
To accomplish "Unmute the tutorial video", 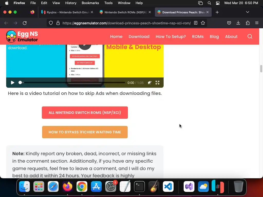I will click(x=150, y=83).
